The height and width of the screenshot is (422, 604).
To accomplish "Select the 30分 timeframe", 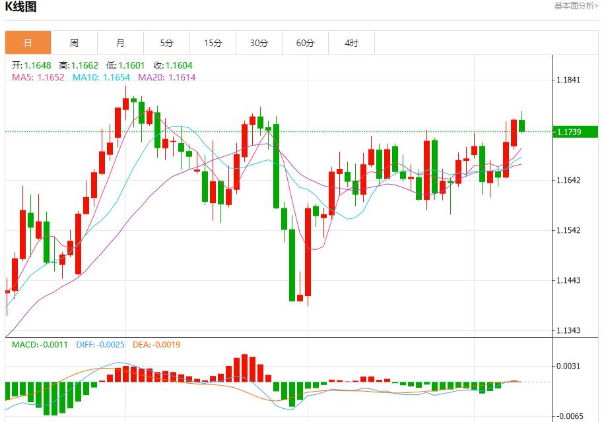I will pos(259,42).
